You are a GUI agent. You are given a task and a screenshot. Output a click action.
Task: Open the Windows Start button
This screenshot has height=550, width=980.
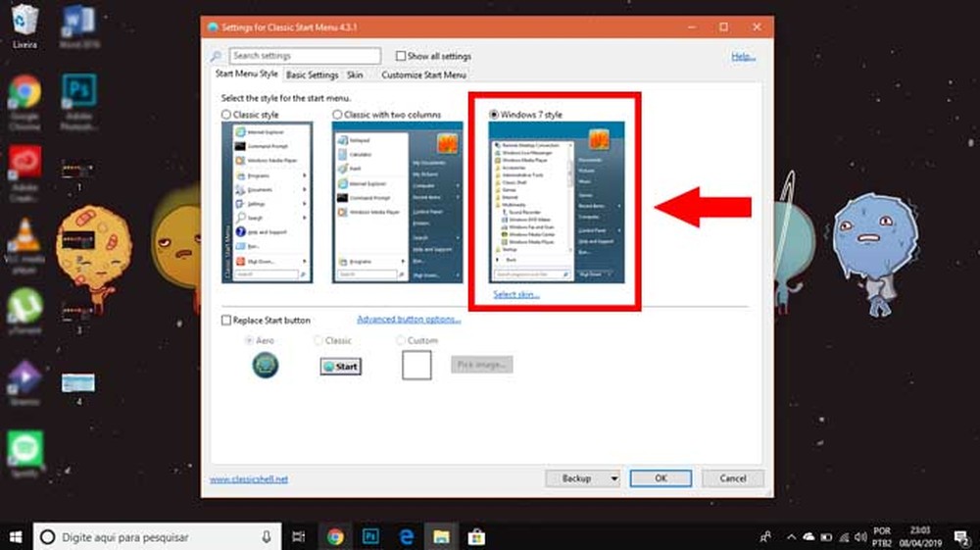coord(16,537)
